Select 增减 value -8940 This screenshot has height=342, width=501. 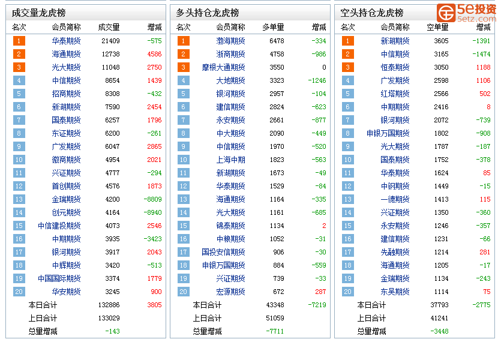tap(153, 212)
